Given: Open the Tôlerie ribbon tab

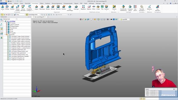Looking at the screenshot, I should [42, 3].
